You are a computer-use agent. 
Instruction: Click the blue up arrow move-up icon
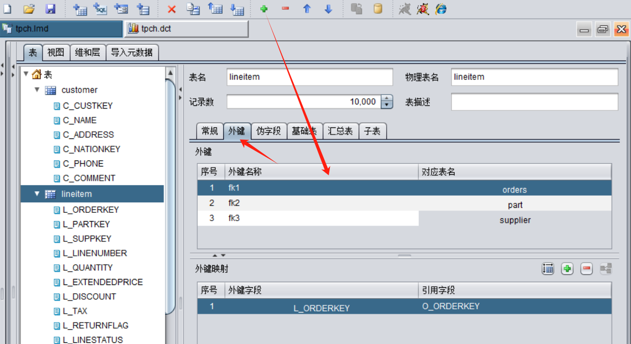pos(307,9)
